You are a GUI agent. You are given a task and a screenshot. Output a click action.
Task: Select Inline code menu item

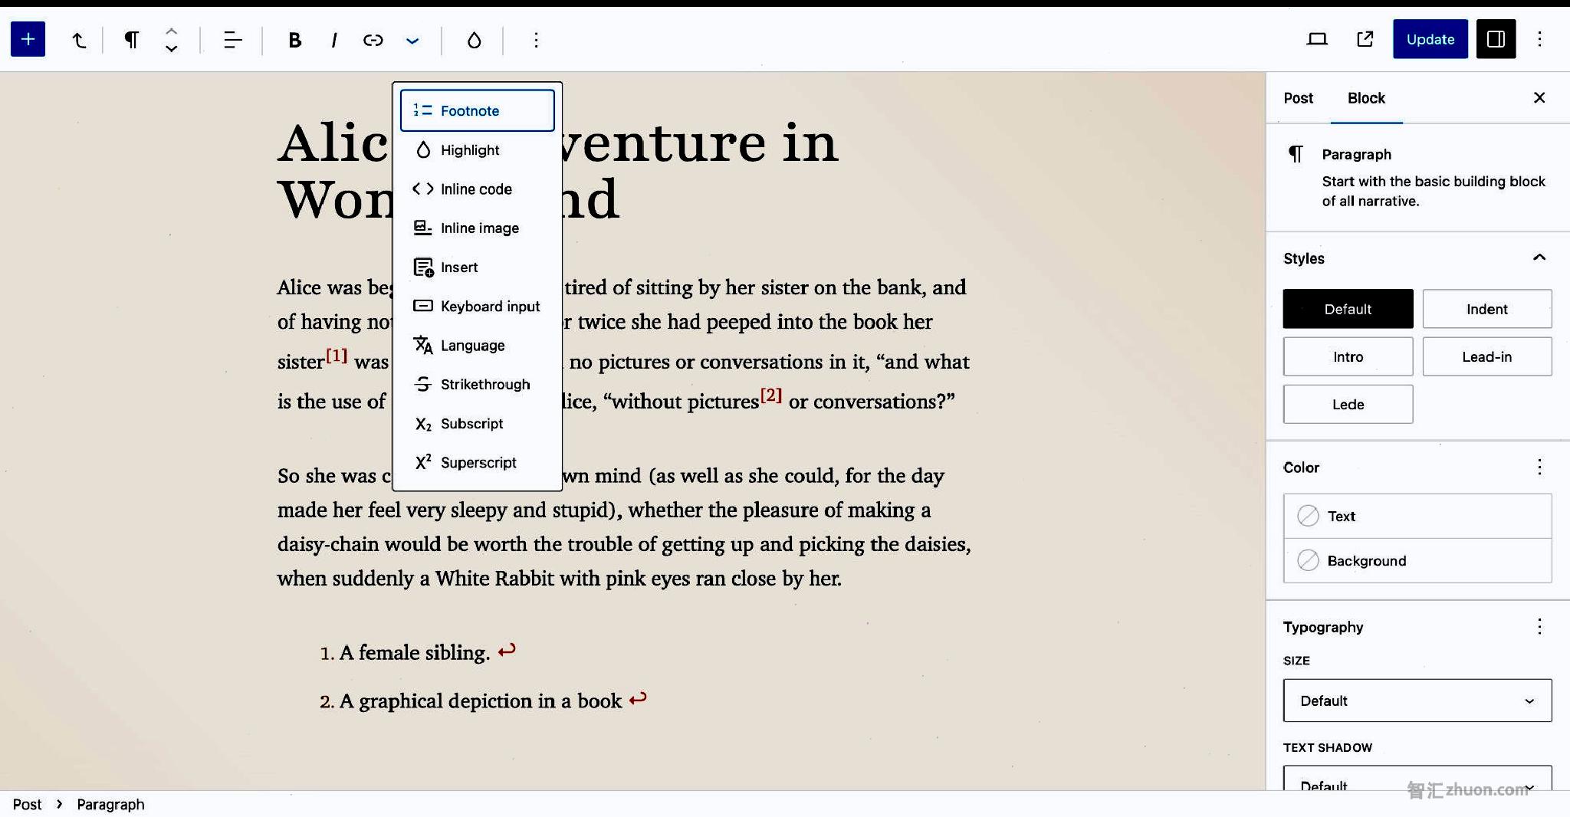click(477, 189)
